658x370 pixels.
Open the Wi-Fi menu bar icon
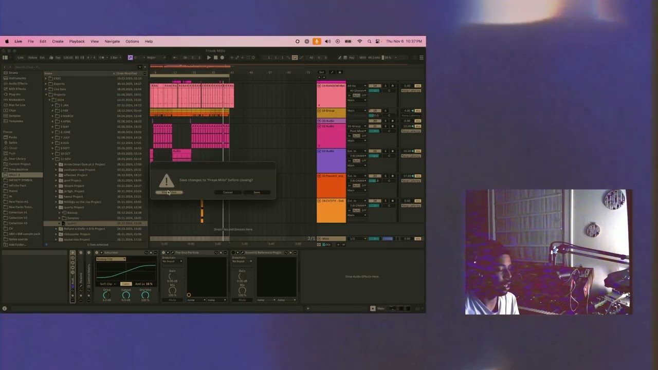359,41
